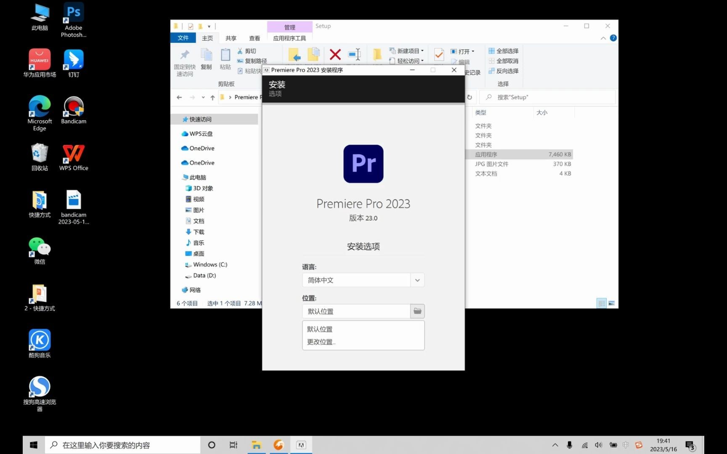The width and height of the screenshot is (727, 454).
Task: Open the notification center icon
Action: [x=690, y=445]
